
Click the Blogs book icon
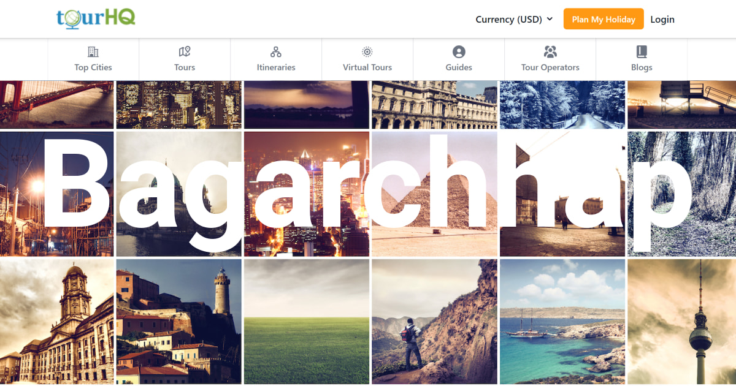click(642, 51)
